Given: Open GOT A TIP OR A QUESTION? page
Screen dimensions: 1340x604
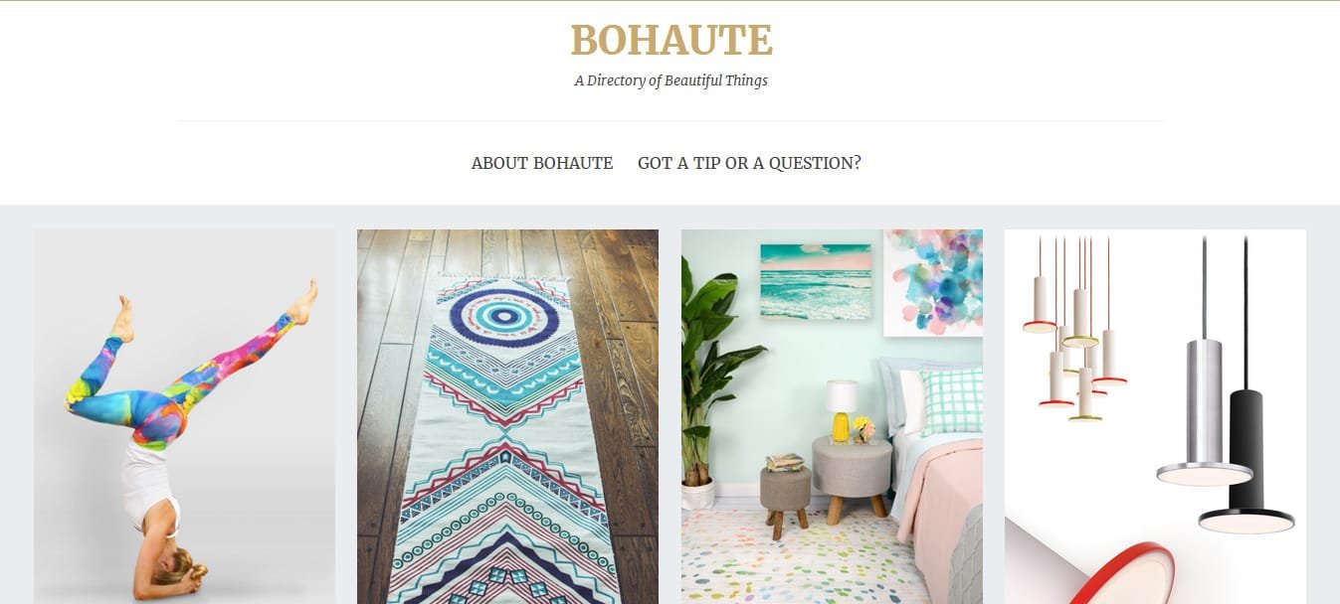Looking at the screenshot, I should coord(749,163).
